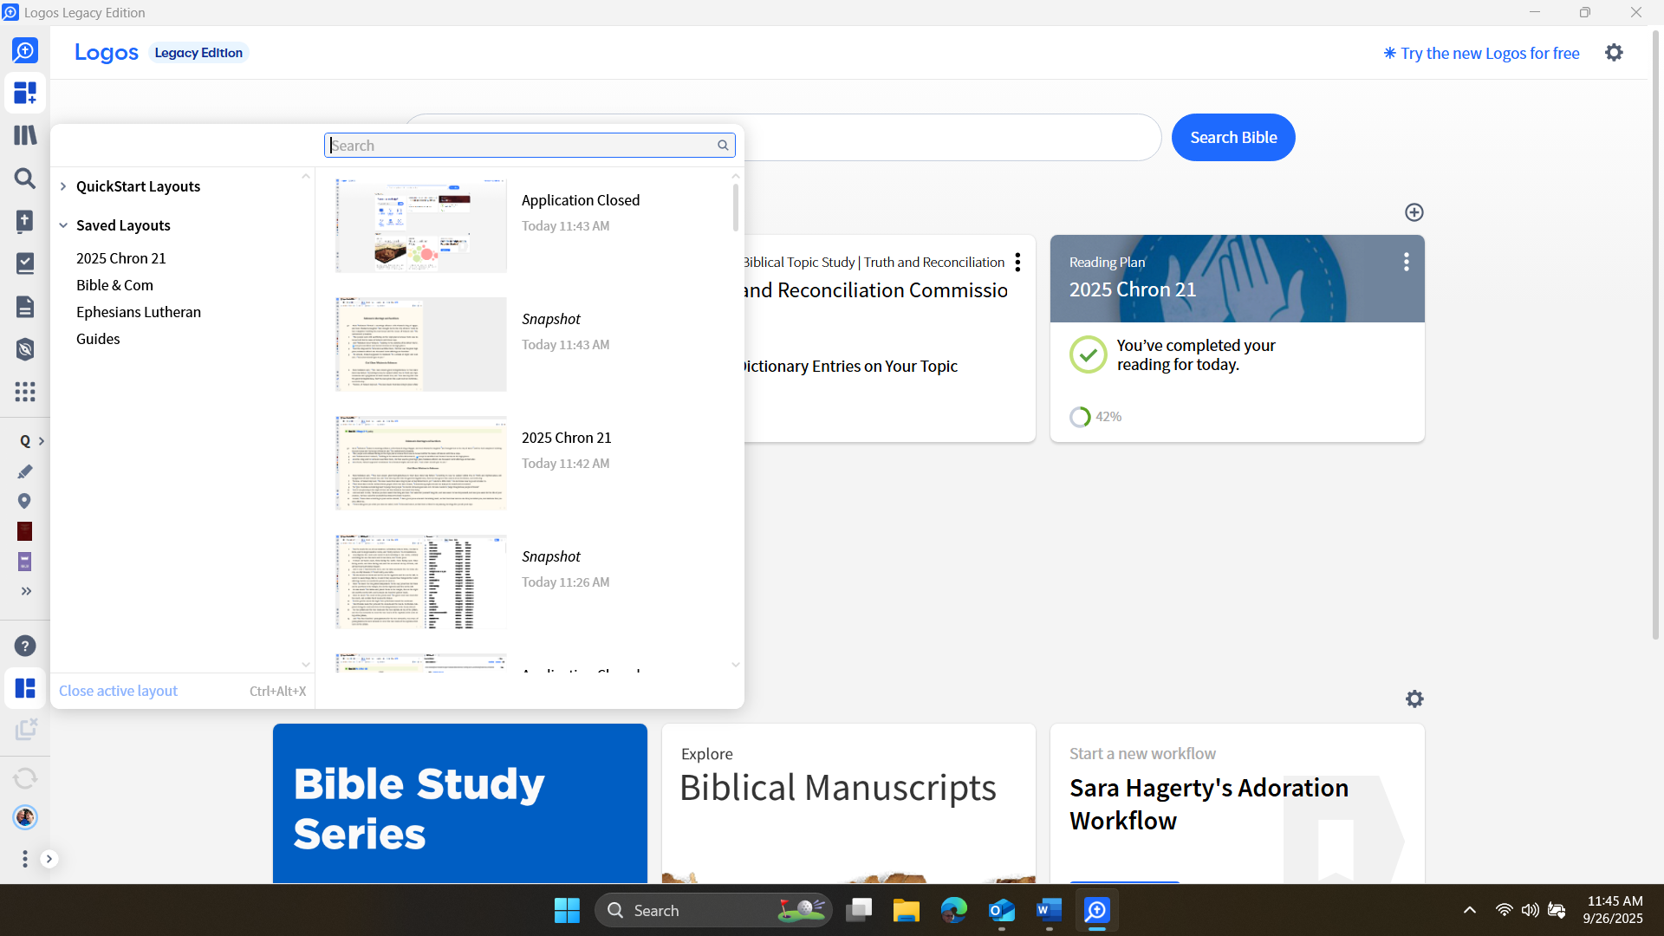1664x936 pixels.
Task: Load the Ephesians Lutheran saved layout
Action: click(x=139, y=312)
